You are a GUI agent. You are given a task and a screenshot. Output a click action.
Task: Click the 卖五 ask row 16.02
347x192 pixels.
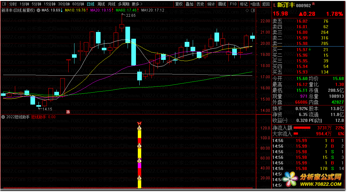pyautogui.click(x=309, y=21)
